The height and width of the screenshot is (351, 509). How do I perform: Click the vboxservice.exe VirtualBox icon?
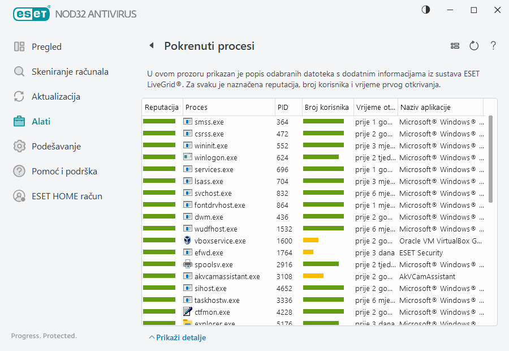pos(188,241)
